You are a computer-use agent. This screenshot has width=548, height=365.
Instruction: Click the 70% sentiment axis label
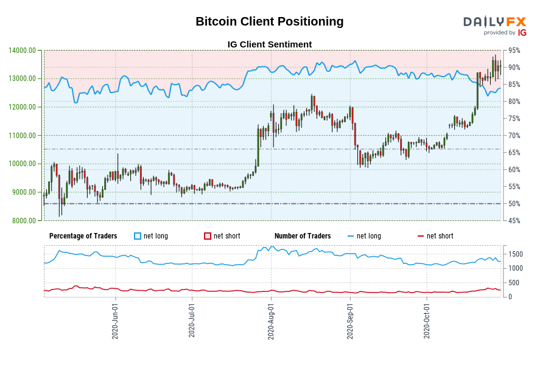pyautogui.click(x=514, y=136)
